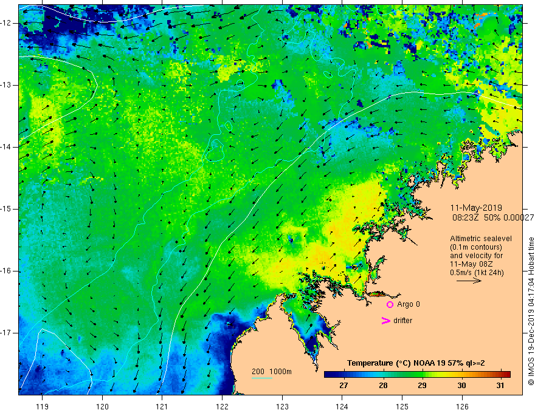Image resolution: width=535 pixels, height=413 pixels.
Task: Click the IMOS copyright vertical text
Action: [531, 312]
